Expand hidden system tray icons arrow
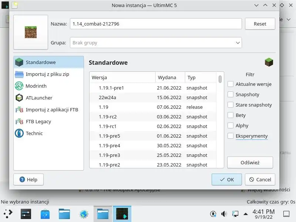This screenshot has height=222, width=296. tap(246, 214)
